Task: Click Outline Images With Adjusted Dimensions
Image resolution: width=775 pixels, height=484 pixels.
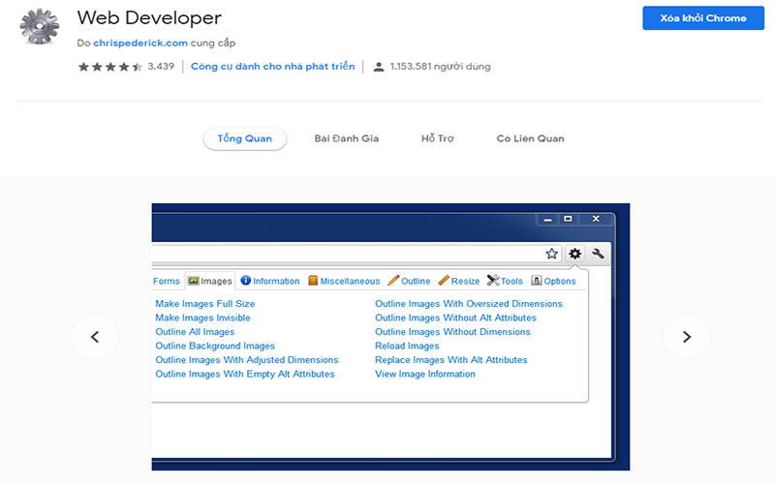Action: coord(247,360)
